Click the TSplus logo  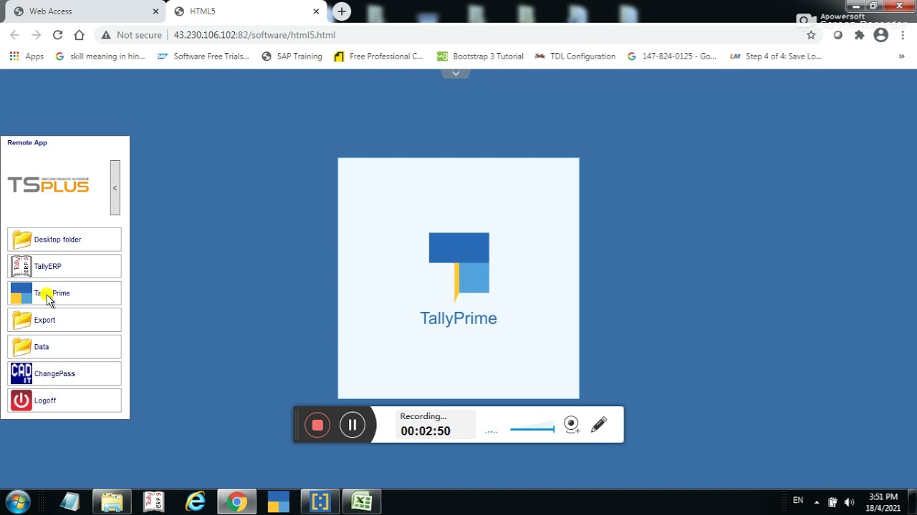(x=48, y=185)
